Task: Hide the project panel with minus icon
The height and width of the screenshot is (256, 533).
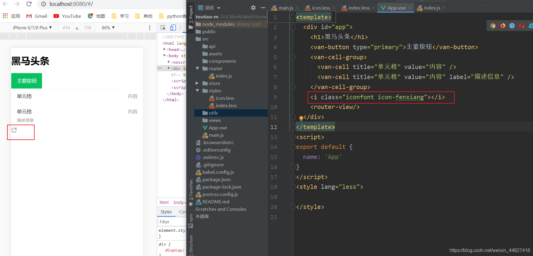Action: tap(263, 8)
